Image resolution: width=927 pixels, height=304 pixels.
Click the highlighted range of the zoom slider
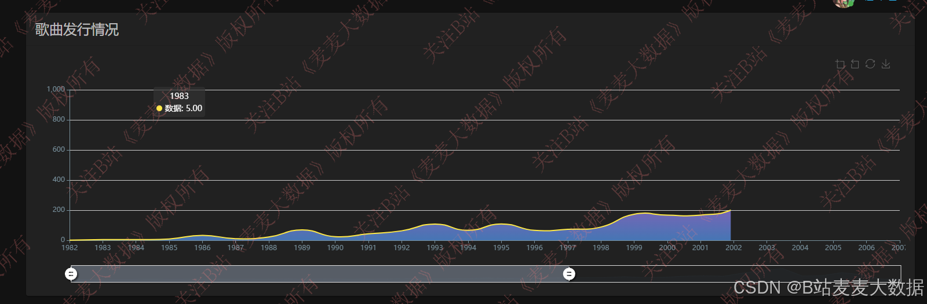320,274
